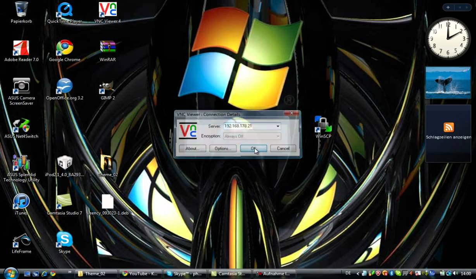The image size is (476, 279).
Task: Select the LifeFrame desktop icon
Action: 21,243
